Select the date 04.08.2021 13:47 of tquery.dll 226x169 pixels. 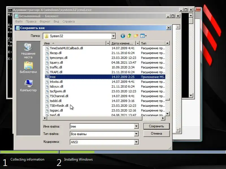coord(124,63)
